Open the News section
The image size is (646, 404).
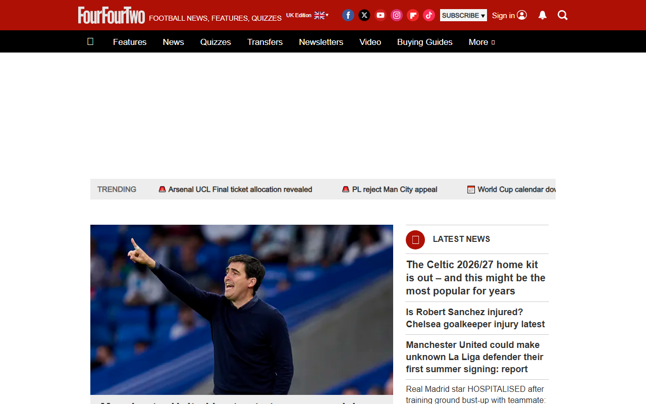(173, 42)
